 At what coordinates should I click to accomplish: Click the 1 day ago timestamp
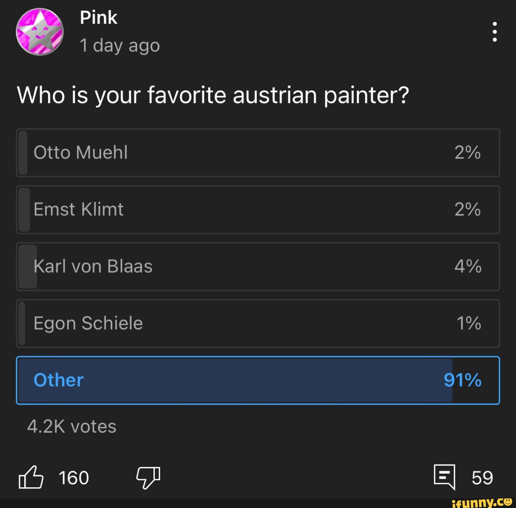point(120,45)
